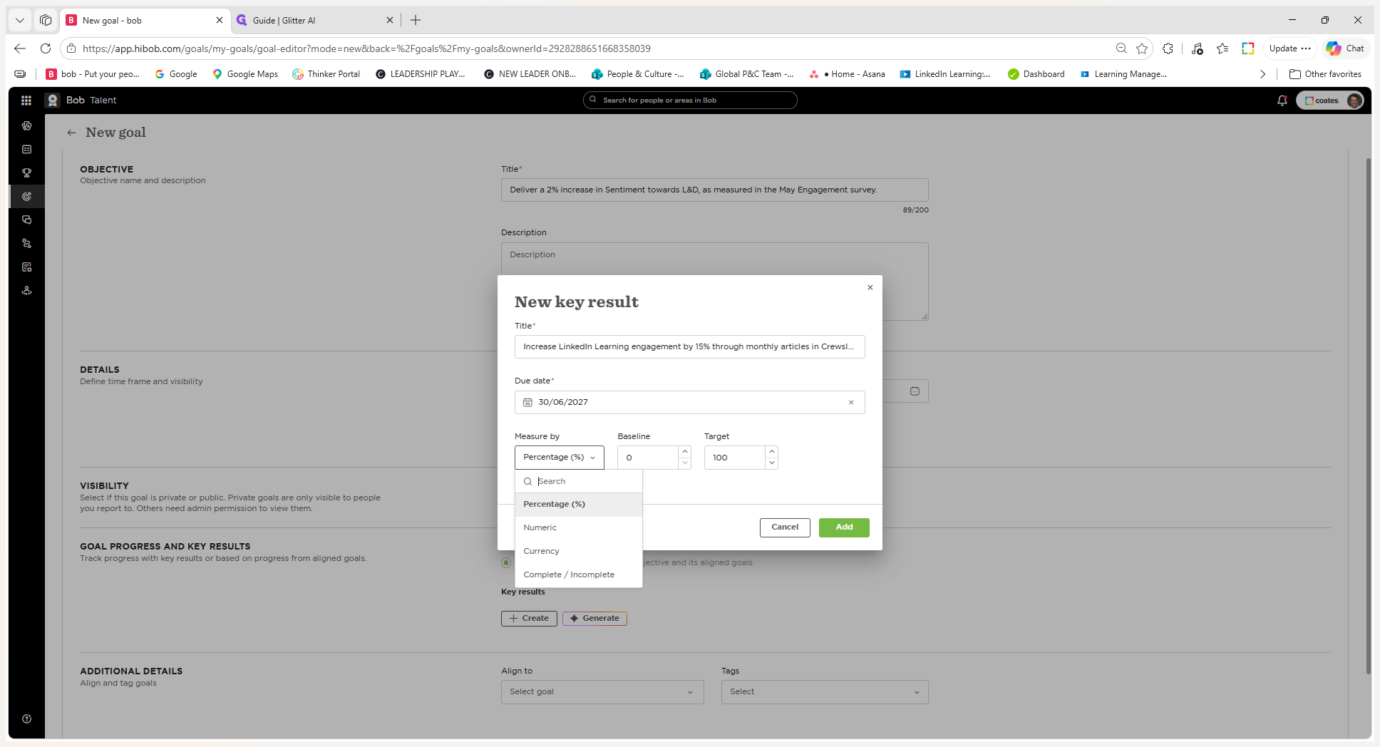This screenshot has height=747, width=1380.
Task: Open the Copilot Chat button
Action: [x=1345, y=48]
